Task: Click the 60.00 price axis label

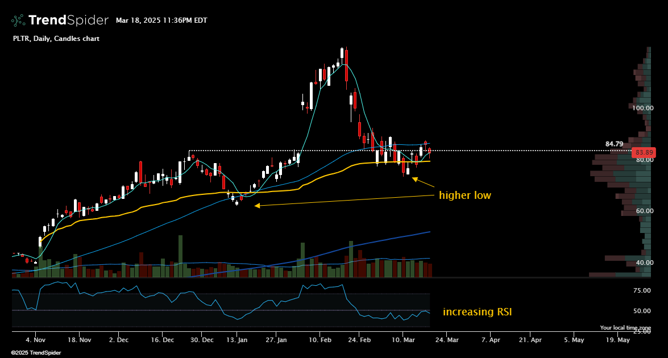Action: click(x=645, y=211)
